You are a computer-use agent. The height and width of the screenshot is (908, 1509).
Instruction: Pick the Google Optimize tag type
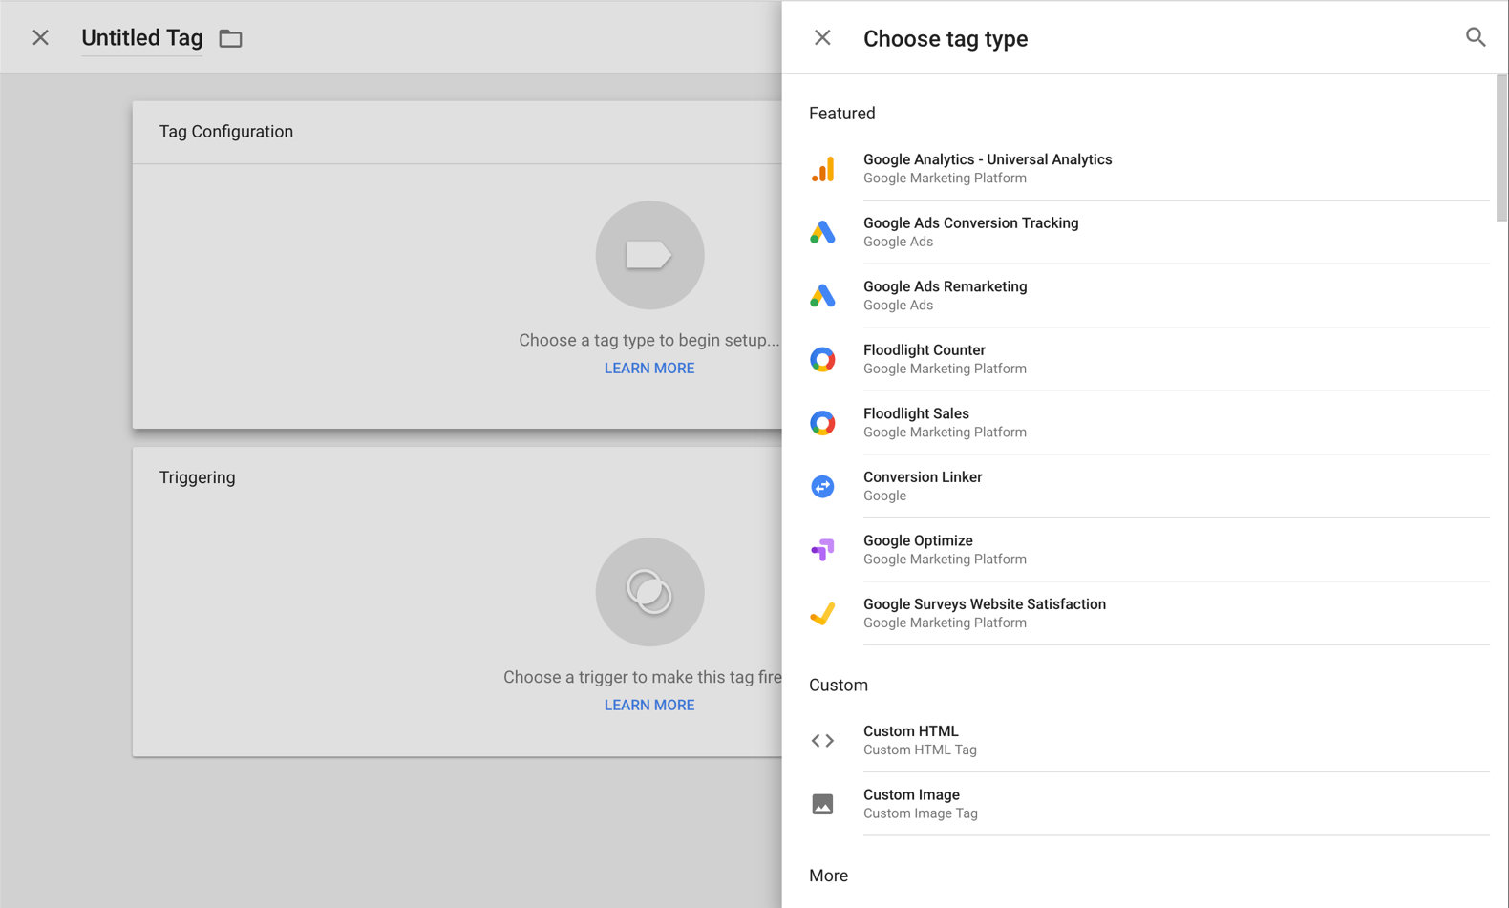pos(1149,550)
